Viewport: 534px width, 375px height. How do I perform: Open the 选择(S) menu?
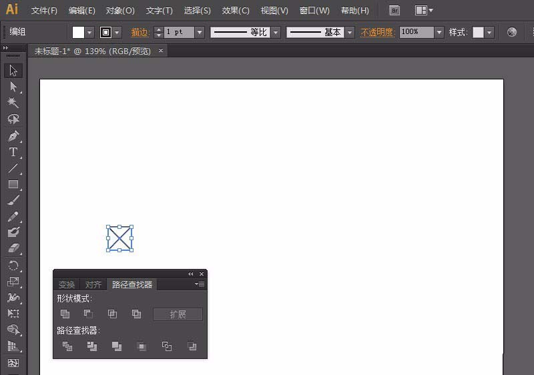coord(197,11)
